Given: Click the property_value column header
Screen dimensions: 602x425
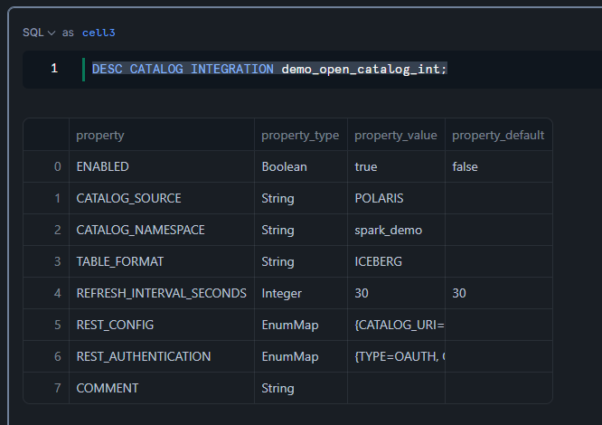Looking at the screenshot, I should tap(396, 135).
